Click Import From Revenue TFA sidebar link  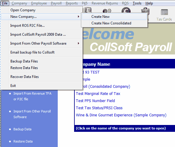point(32,96)
